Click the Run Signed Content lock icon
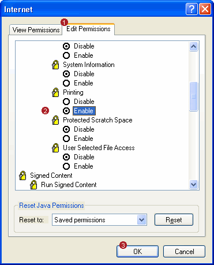Image resolution: width=214 pixels, height=265 pixels. (33, 185)
